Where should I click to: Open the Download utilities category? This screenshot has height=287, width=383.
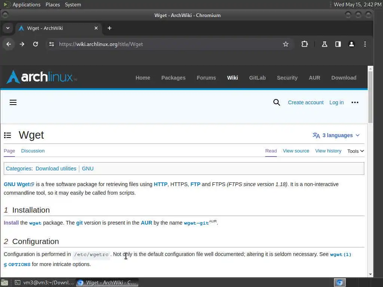(x=56, y=169)
